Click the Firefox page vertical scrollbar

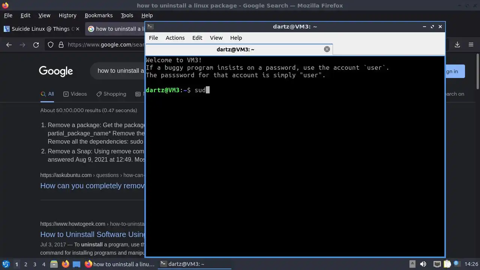click(477, 71)
